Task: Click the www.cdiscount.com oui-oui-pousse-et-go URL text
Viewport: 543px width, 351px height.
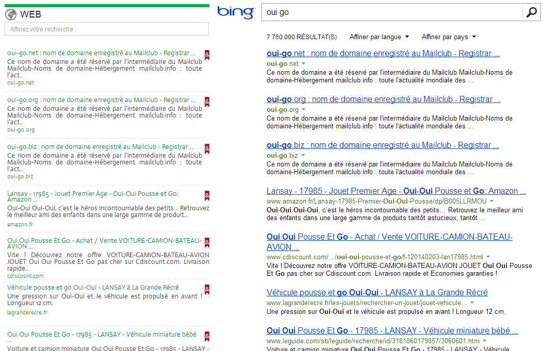Action: click(x=375, y=257)
